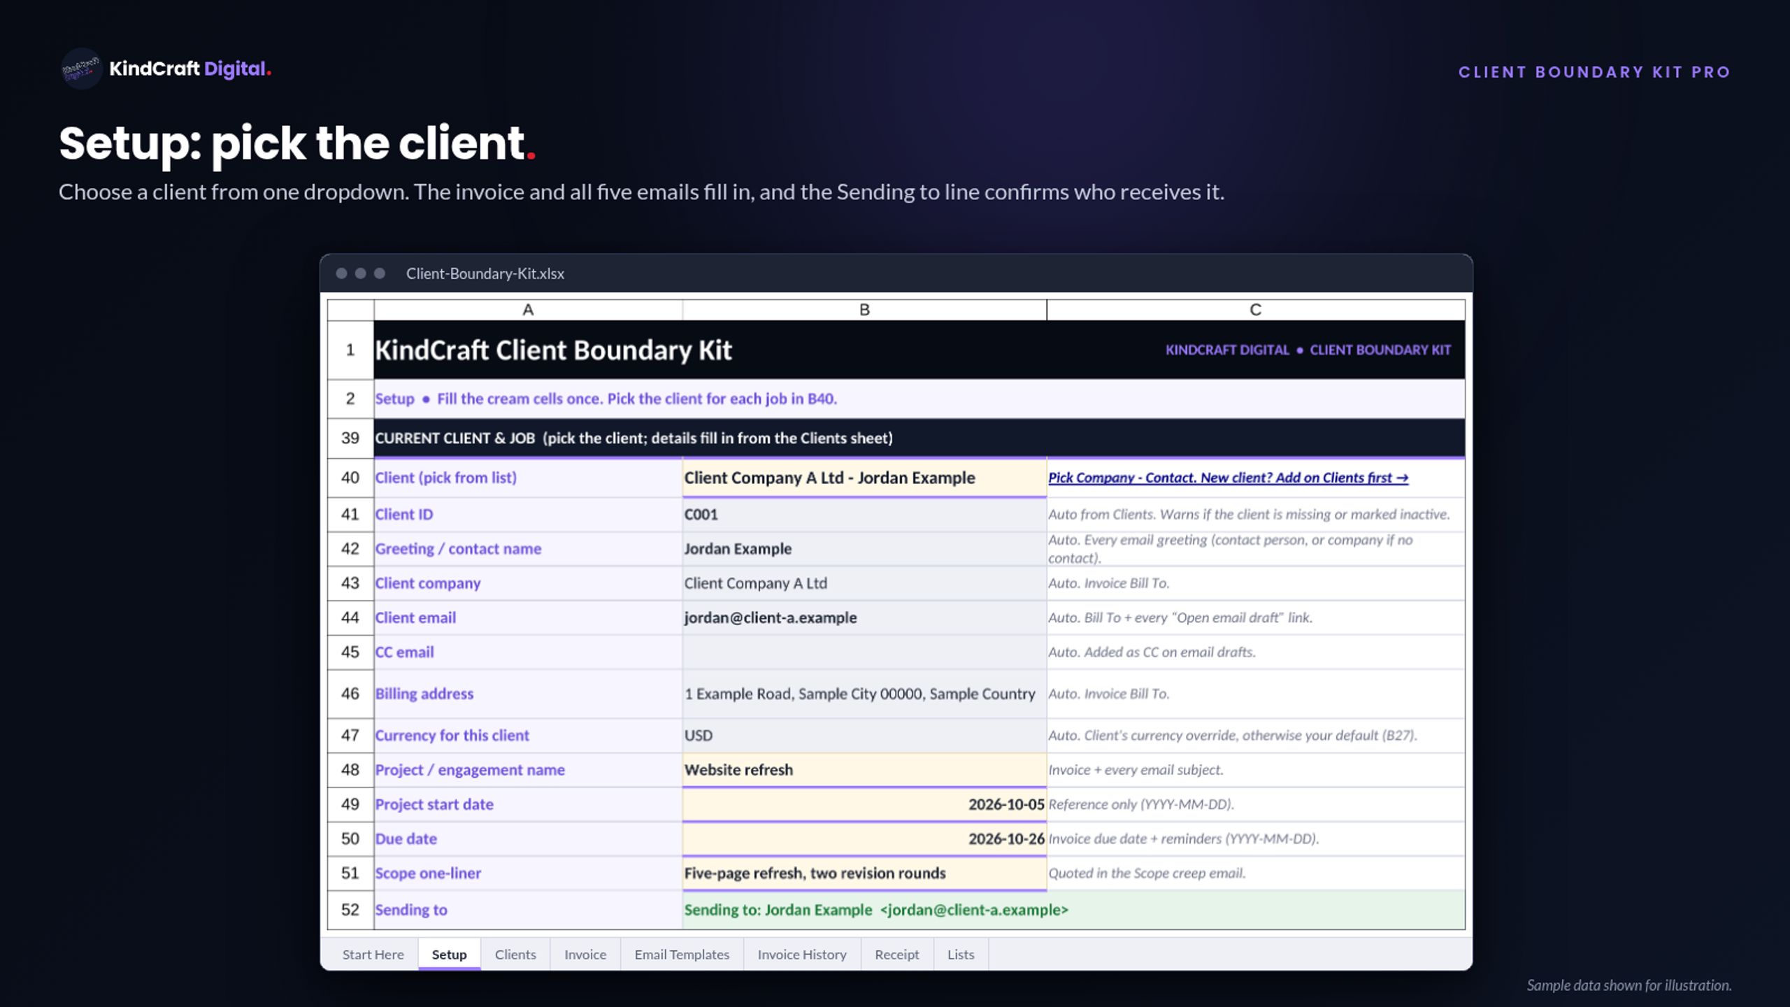The width and height of the screenshot is (1790, 1007).
Task: Switch to the Clients sheet tab
Action: click(515, 954)
